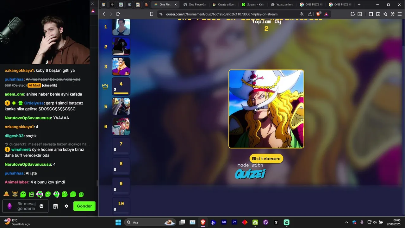Click the chat panel scrollbar
This screenshot has height=228, width=405.
point(97,183)
